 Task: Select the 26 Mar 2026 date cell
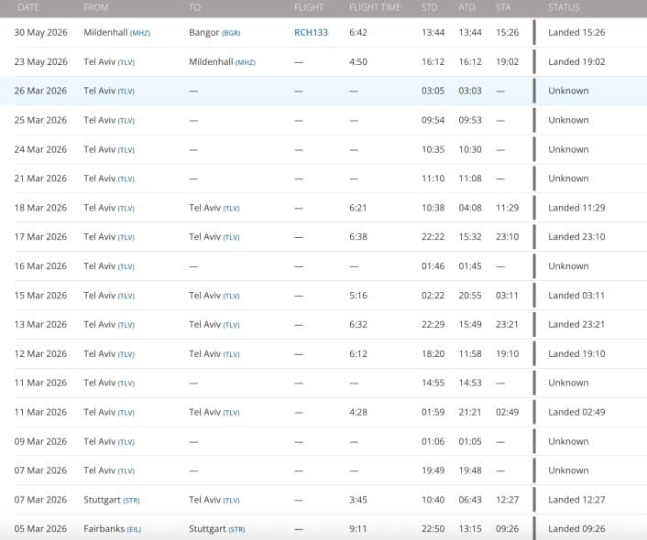40,92
